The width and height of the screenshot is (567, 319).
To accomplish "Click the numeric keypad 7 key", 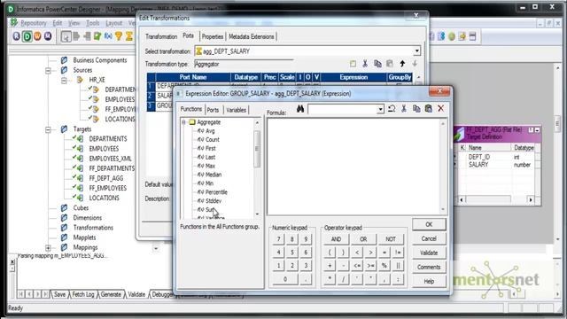I will 278,239.
